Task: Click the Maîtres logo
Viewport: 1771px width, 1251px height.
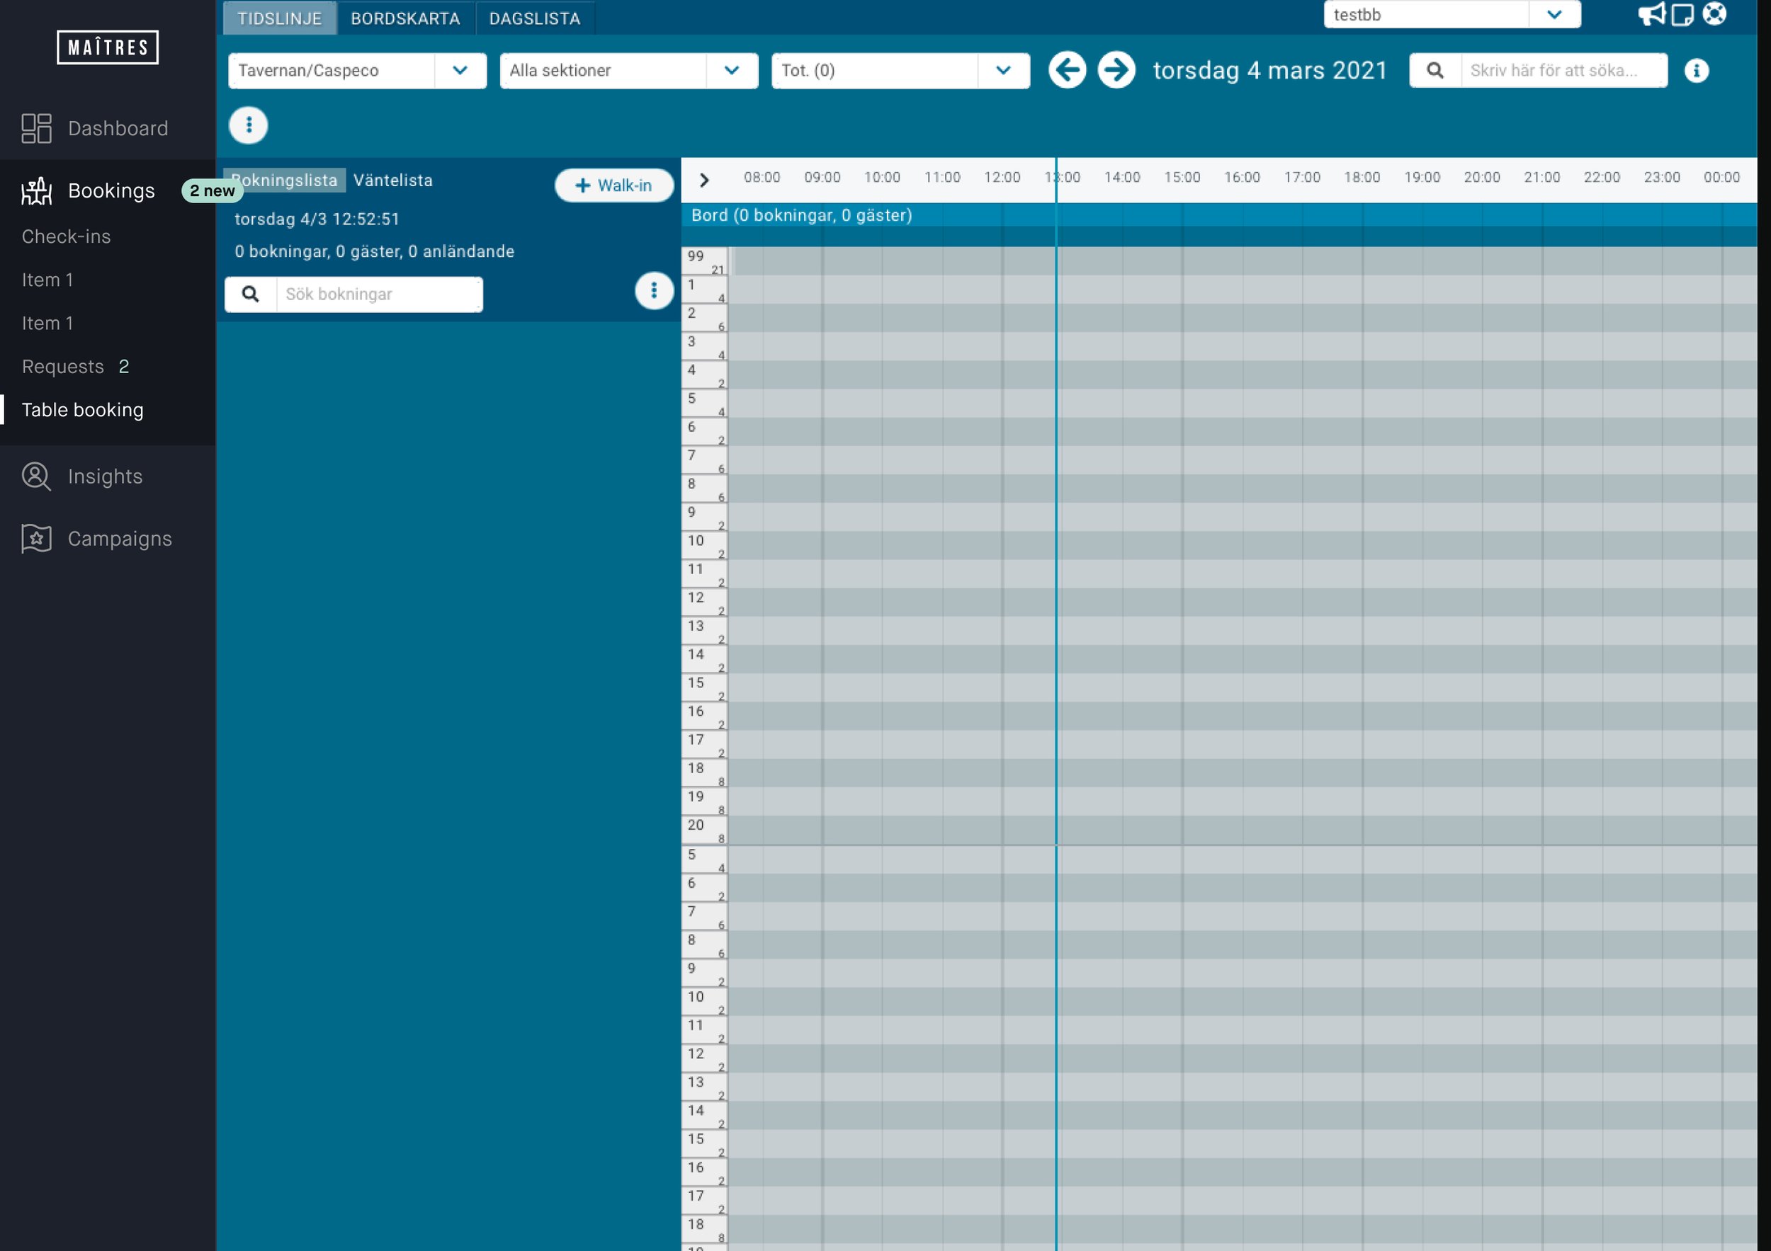Action: 107,47
